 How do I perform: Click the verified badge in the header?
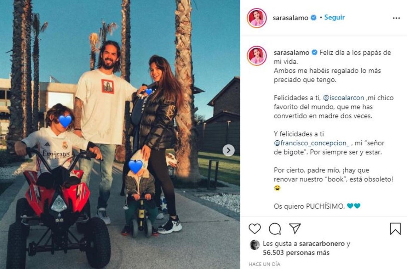tap(314, 18)
